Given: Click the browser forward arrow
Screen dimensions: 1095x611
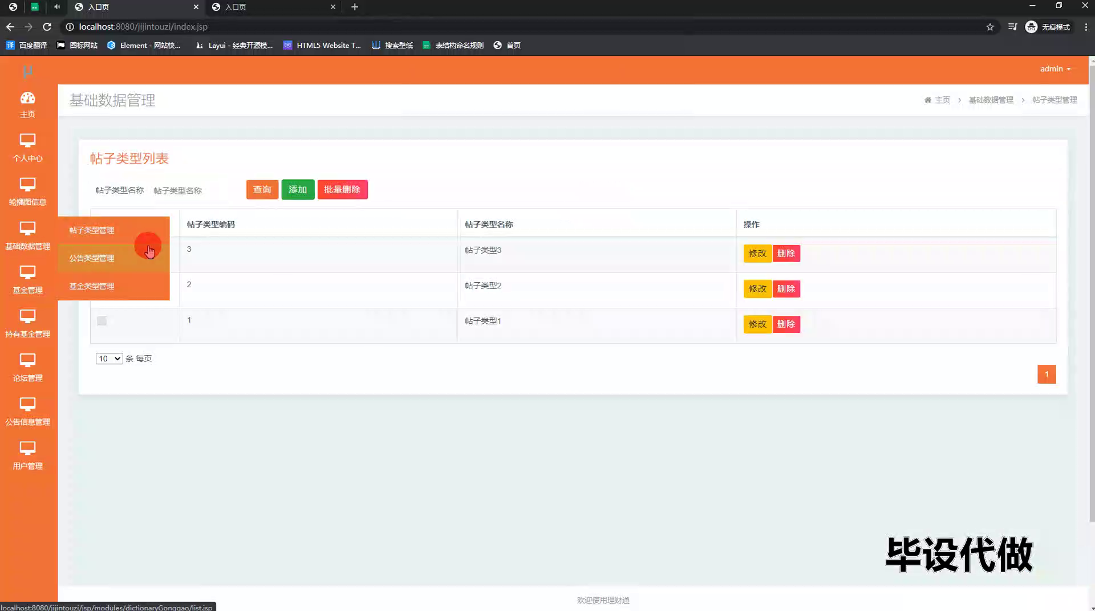Looking at the screenshot, I should [29, 27].
